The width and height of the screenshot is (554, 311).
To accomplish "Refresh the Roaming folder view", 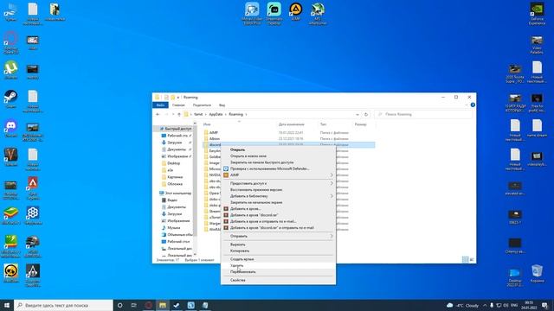I will coord(366,114).
